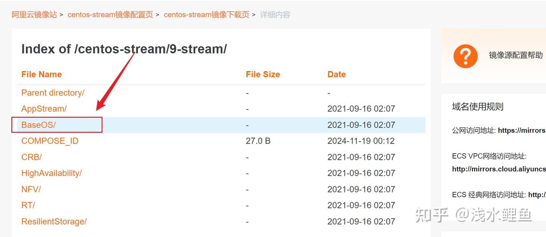Open centos-stream镜像下载页 breadcrumb link
The width and height of the screenshot is (546, 237).
pyautogui.click(x=206, y=14)
